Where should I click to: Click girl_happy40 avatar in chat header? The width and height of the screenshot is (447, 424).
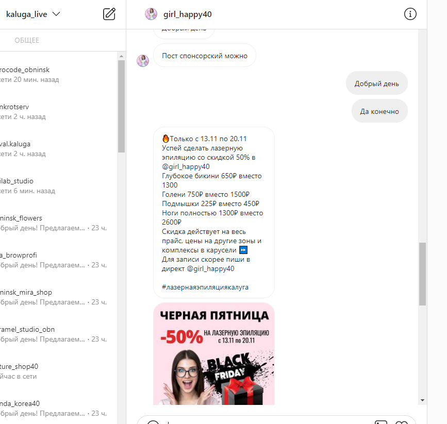click(151, 14)
